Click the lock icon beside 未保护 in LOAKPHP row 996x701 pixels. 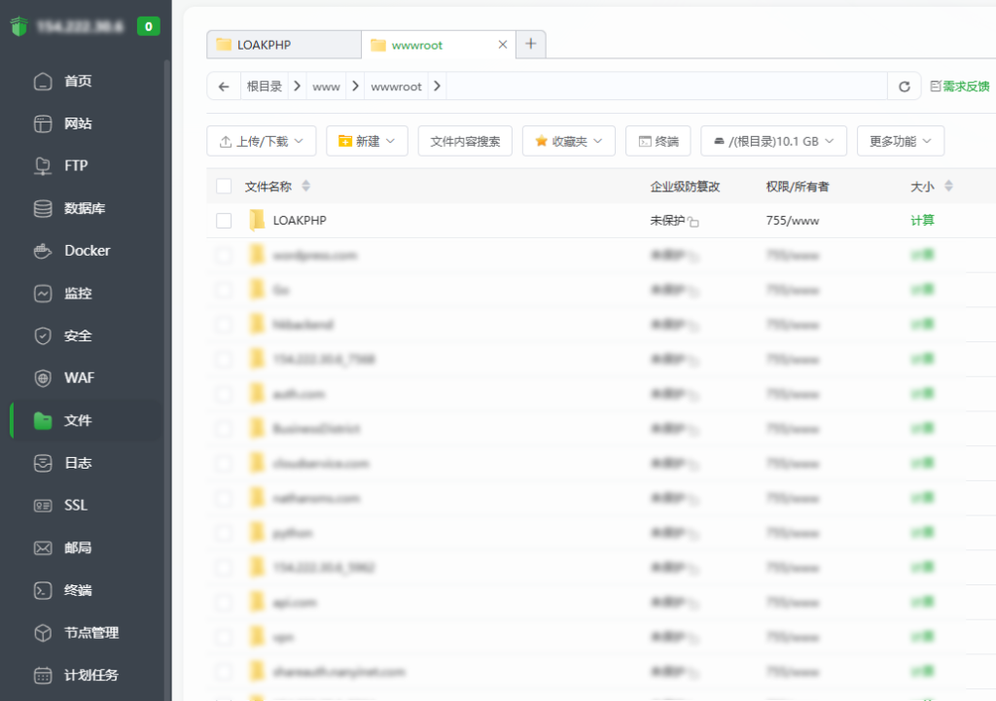tap(693, 222)
